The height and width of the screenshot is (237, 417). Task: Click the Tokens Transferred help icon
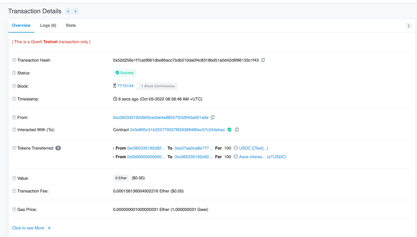coord(14,148)
